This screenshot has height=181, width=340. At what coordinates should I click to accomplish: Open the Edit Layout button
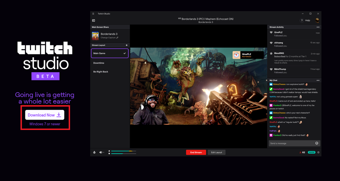click(x=216, y=152)
